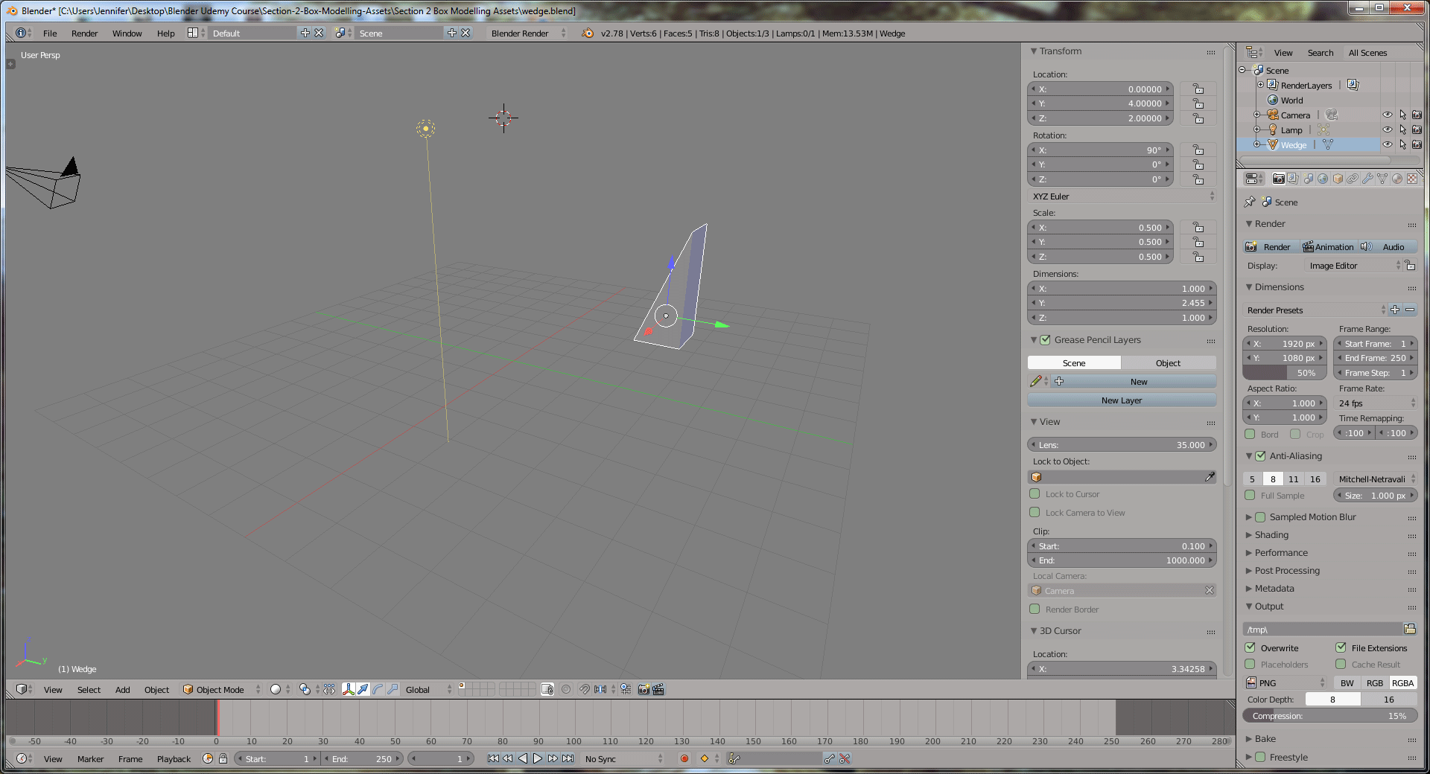Lock the X location lock icon

tap(1198, 89)
